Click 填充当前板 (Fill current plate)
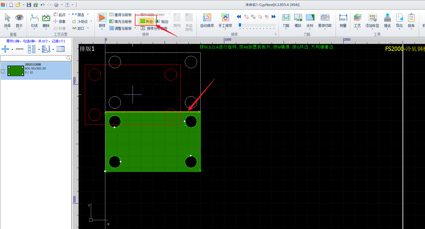 tap(121, 22)
